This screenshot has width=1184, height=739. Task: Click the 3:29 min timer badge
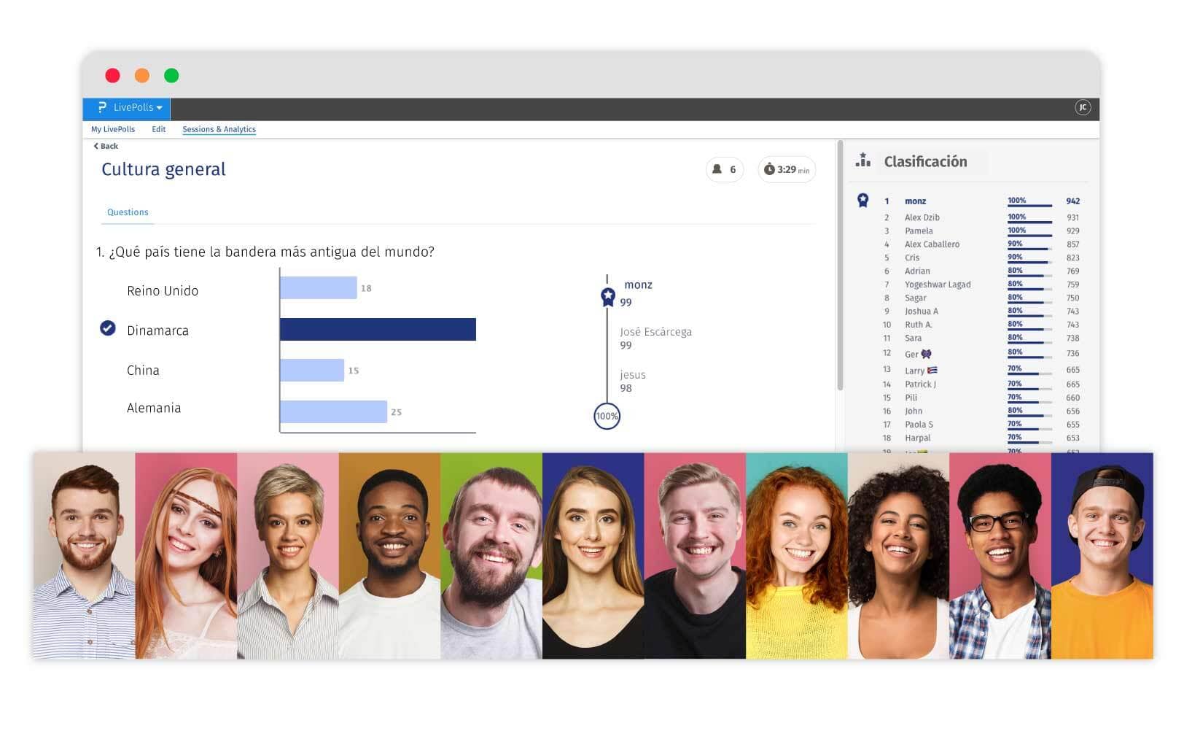787,169
